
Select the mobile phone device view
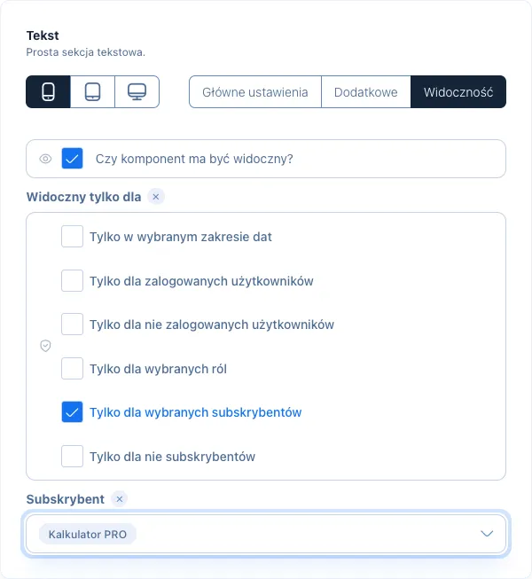49,92
